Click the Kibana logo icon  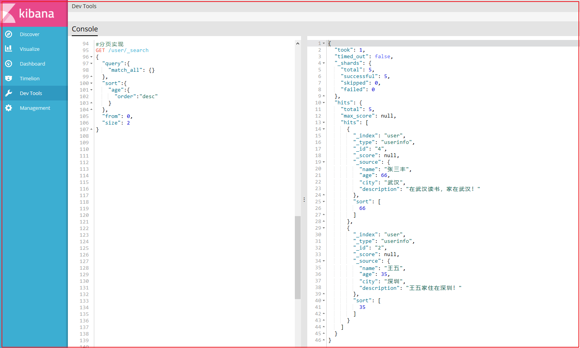click(9, 14)
